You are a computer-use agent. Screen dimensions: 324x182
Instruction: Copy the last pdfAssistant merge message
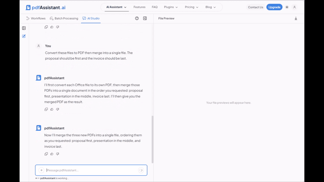coord(46,154)
